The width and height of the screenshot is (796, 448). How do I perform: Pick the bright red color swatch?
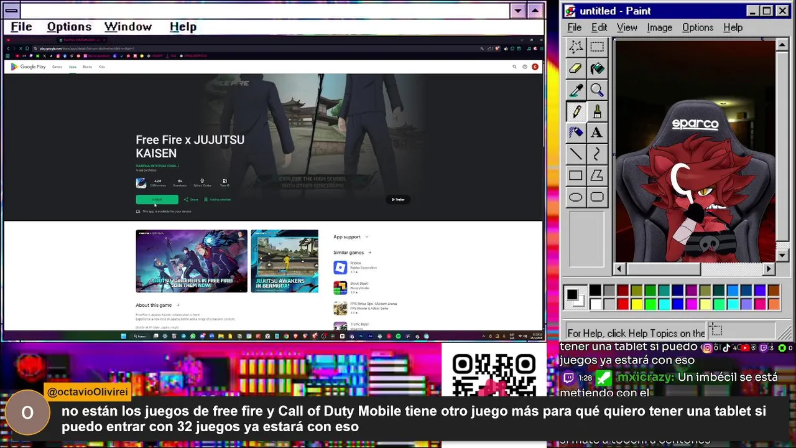[x=622, y=304]
